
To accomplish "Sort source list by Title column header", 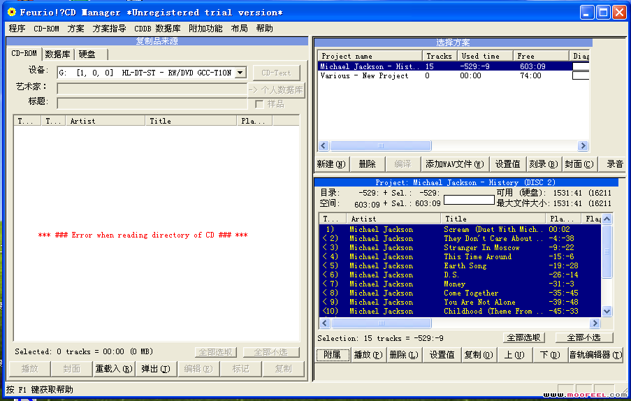I will [x=191, y=121].
